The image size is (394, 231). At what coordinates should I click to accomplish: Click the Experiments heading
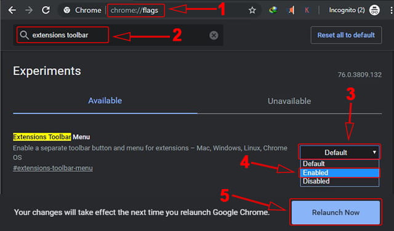coord(47,71)
